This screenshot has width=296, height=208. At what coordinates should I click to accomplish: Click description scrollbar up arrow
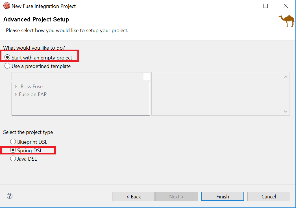click(286, 77)
